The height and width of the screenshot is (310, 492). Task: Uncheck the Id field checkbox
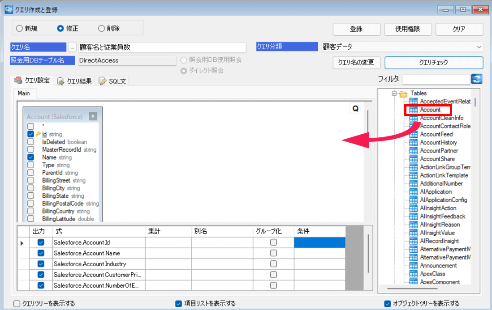pos(31,134)
